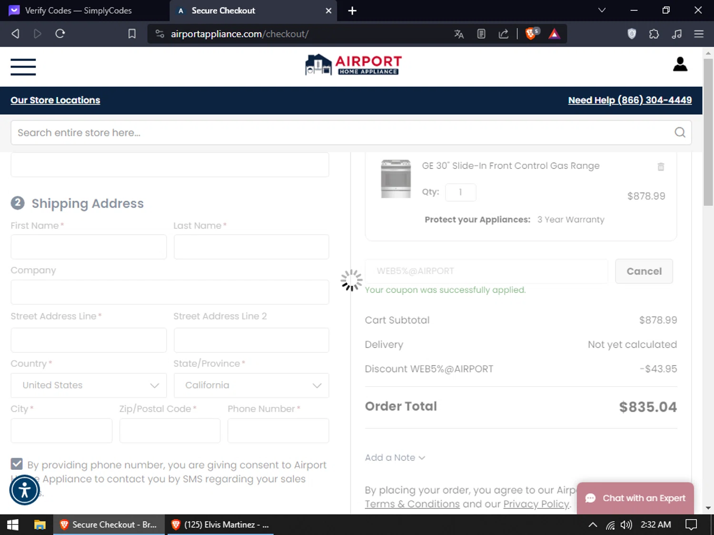Click the Airport Home Appliance logo
The height and width of the screenshot is (535, 714).
[354, 65]
